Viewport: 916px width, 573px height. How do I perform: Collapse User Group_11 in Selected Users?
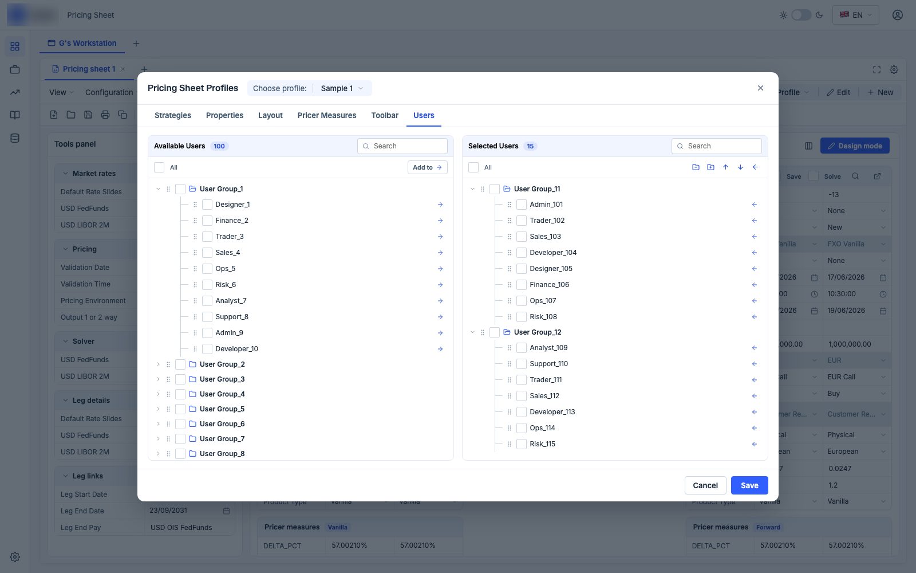click(473, 189)
